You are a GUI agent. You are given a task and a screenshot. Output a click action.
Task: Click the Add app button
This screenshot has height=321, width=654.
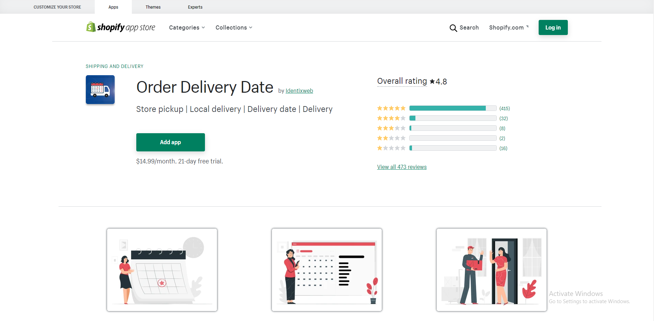(x=170, y=142)
